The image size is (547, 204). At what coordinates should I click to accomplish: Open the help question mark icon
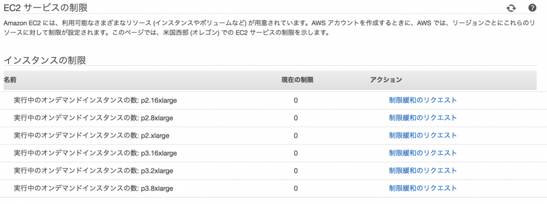coord(532,7)
